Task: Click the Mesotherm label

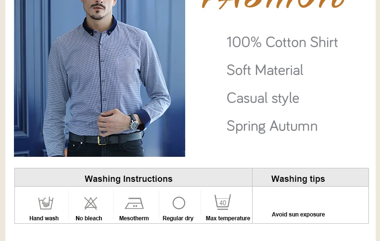Action: click(134, 218)
